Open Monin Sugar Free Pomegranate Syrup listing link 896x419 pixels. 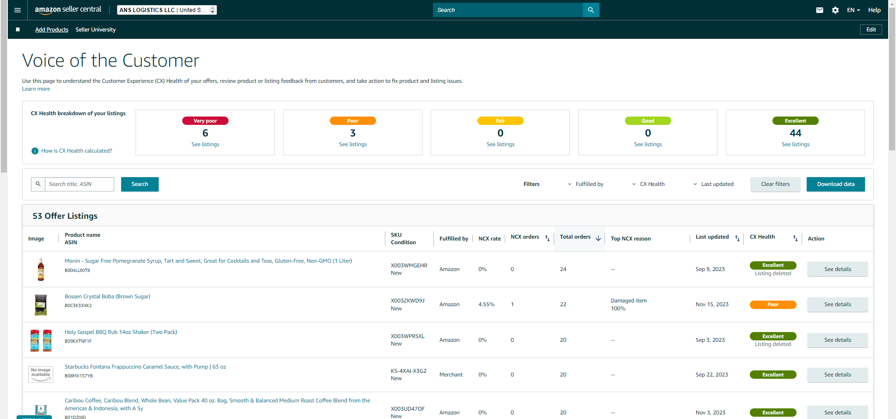click(x=208, y=261)
